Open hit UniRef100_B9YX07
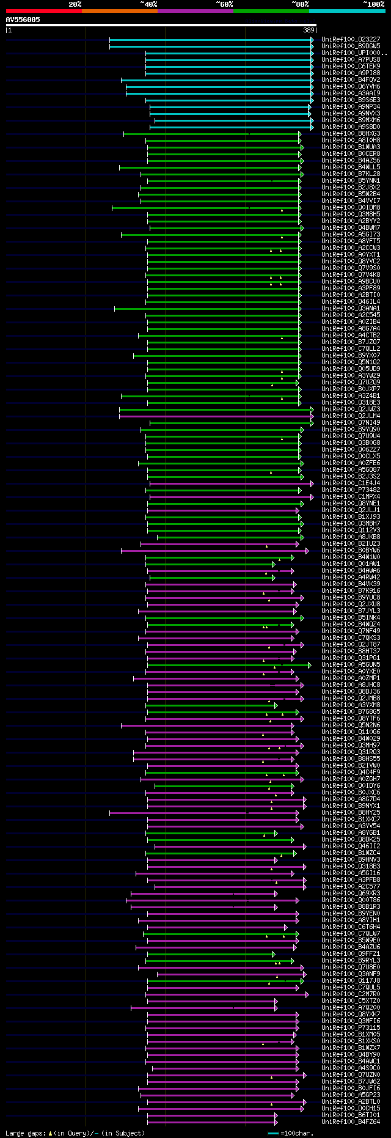The width and height of the screenshot is (391, 1138). pos(351,355)
